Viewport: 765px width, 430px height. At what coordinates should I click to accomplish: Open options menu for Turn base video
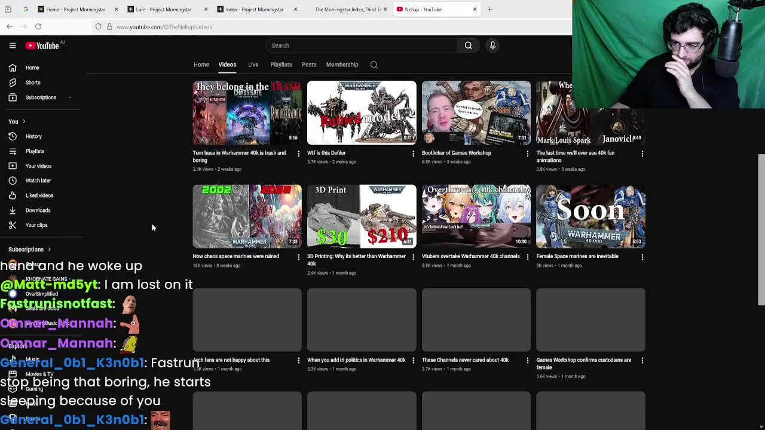(x=298, y=153)
